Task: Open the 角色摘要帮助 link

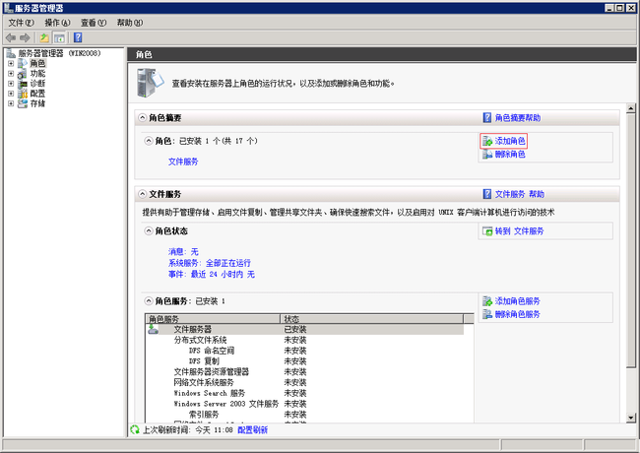Action: (x=518, y=118)
